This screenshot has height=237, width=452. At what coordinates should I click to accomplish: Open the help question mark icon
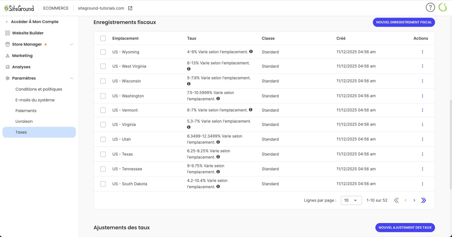pos(430,7)
